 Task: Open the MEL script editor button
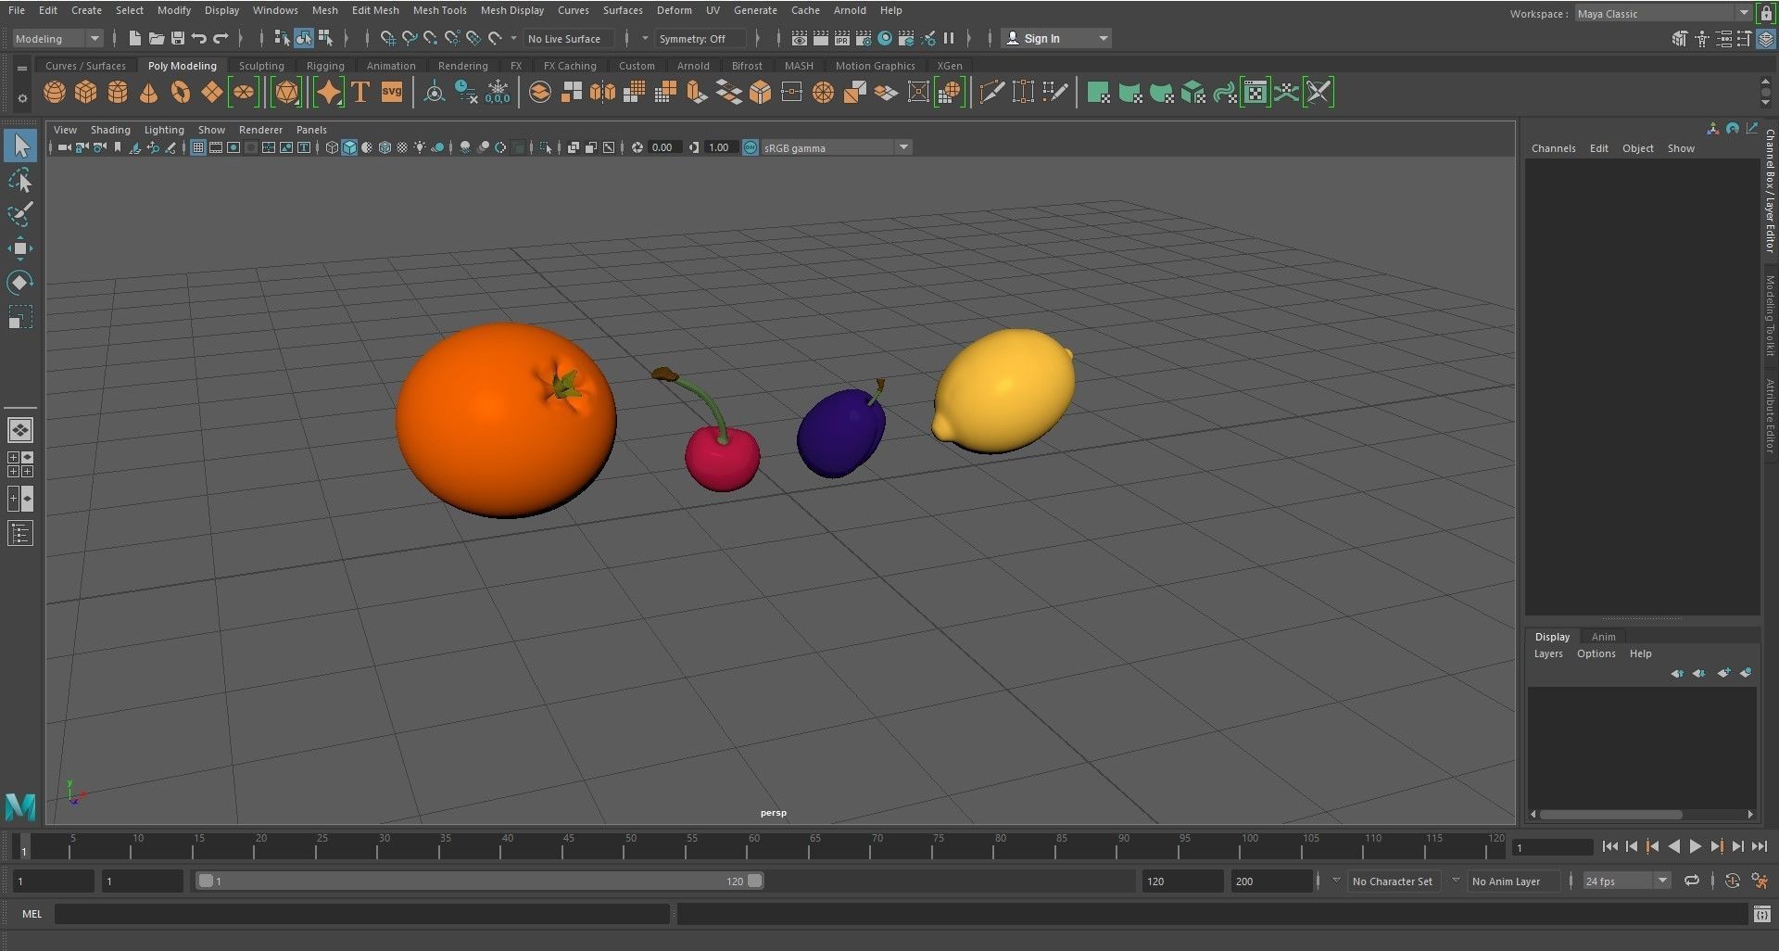[x=1761, y=914]
